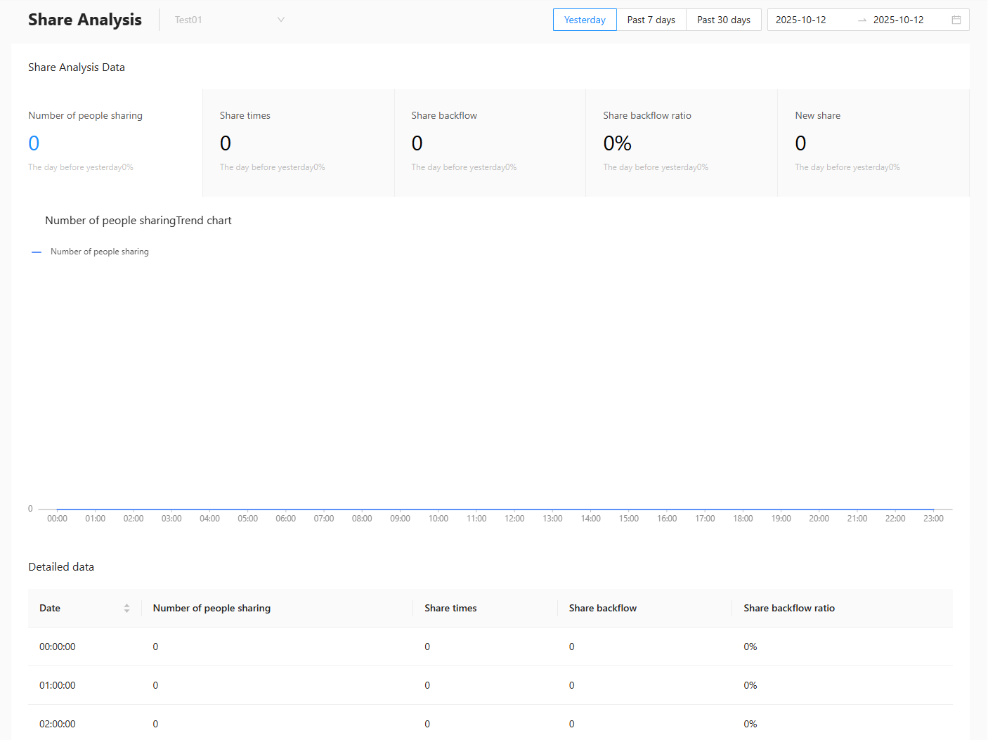Select the New share metric card
The height and width of the screenshot is (740, 988).
(873, 143)
